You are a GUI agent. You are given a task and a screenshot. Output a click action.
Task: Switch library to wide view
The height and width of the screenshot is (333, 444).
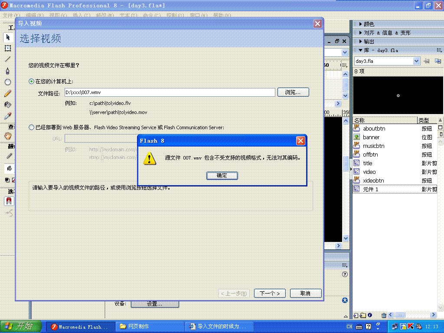point(441,127)
